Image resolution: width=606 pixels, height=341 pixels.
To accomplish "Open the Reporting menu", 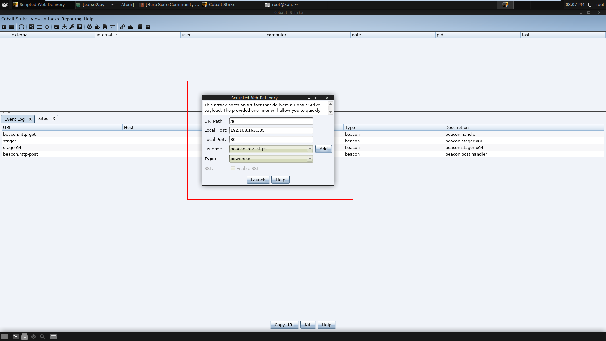I will (71, 19).
